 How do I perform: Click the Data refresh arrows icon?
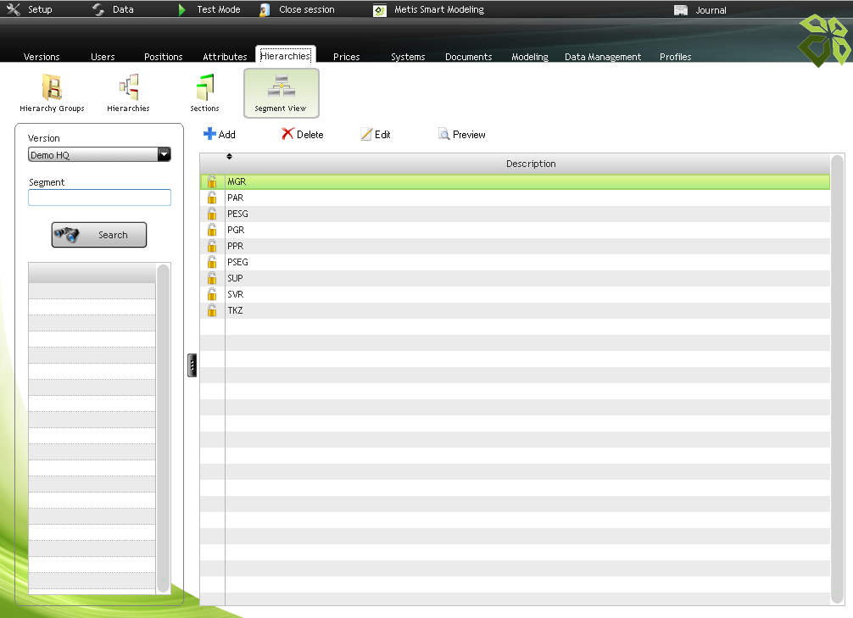click(x=98, y=9)
